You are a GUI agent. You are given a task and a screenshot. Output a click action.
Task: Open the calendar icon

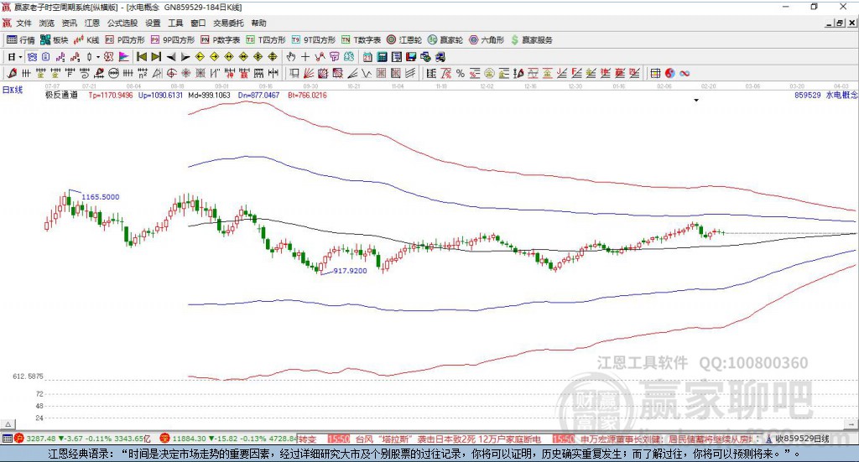[367, 57]
